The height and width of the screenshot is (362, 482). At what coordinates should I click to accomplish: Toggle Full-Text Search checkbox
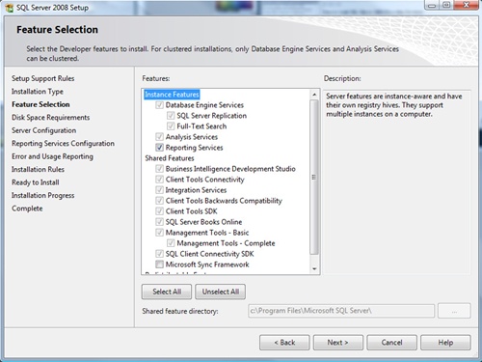coord(171,126)
